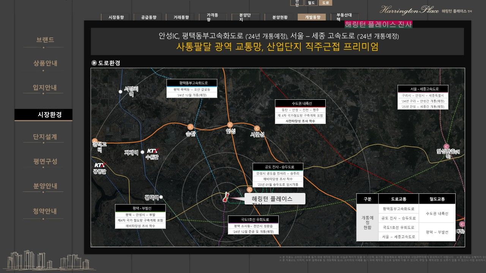Switch to the 시장동향 tab
Viewport: 486px width, 273px height.
point(115,17)
